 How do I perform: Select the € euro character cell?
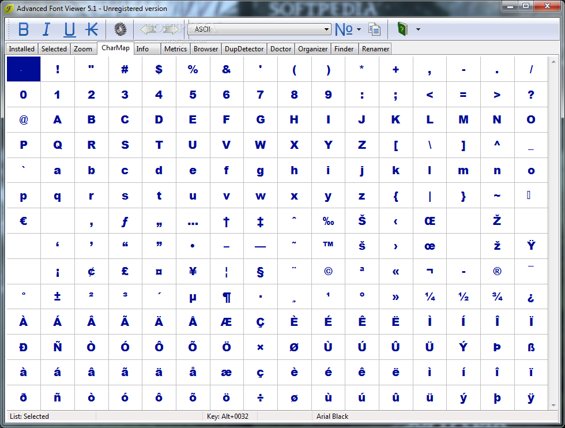[24, 221]
